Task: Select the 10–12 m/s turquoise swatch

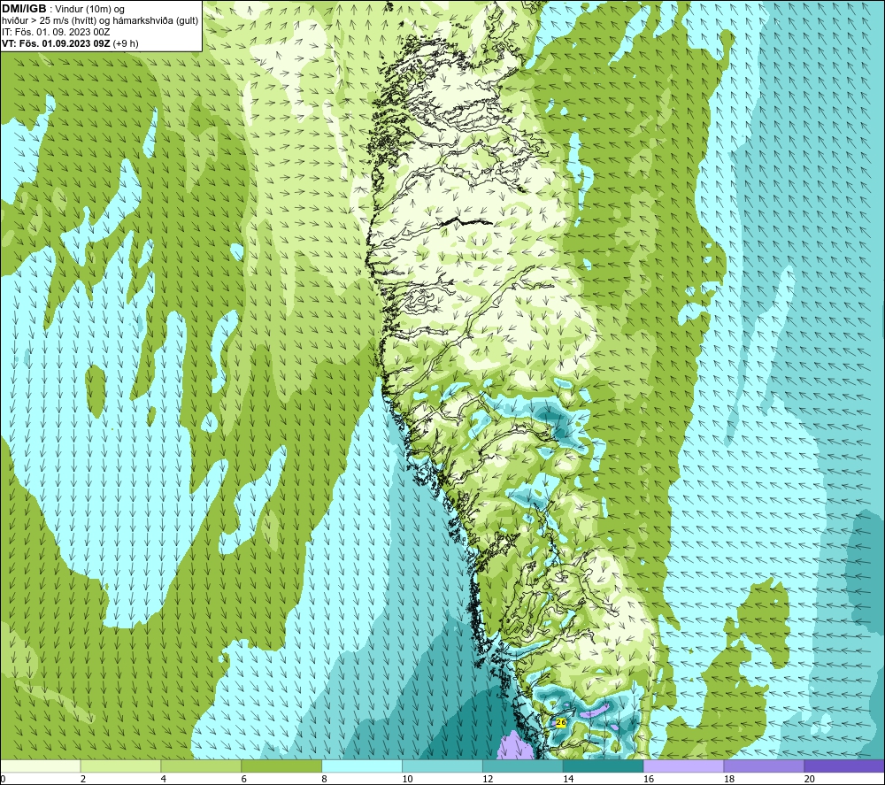Action: pos(442,766)
